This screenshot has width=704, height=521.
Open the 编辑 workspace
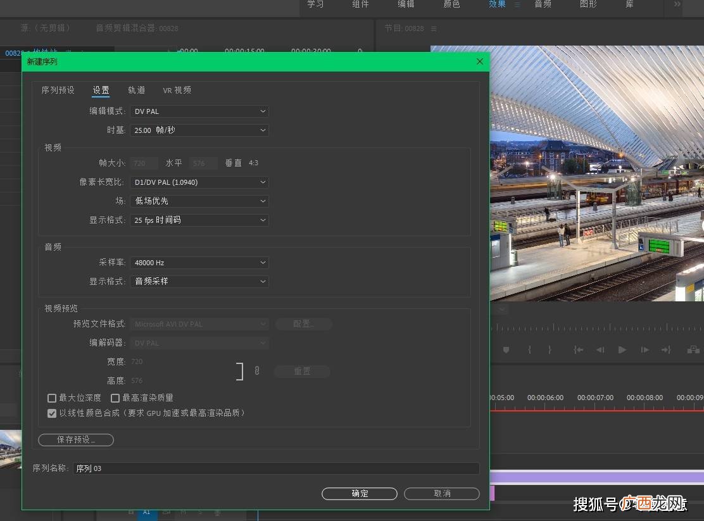coord(406,4)
